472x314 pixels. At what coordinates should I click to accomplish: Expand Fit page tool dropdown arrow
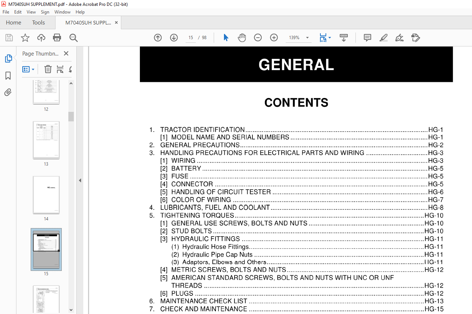[330, 38]
